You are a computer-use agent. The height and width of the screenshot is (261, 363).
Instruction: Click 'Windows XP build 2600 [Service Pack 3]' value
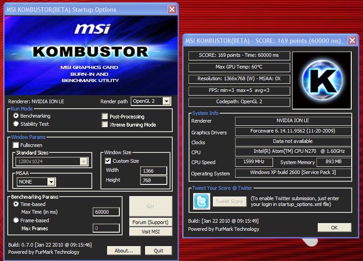coord(293,173)
